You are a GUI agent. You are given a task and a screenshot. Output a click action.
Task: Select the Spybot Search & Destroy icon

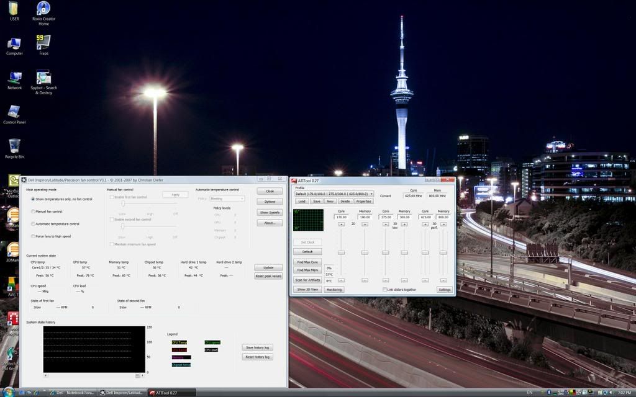[43, 83]
